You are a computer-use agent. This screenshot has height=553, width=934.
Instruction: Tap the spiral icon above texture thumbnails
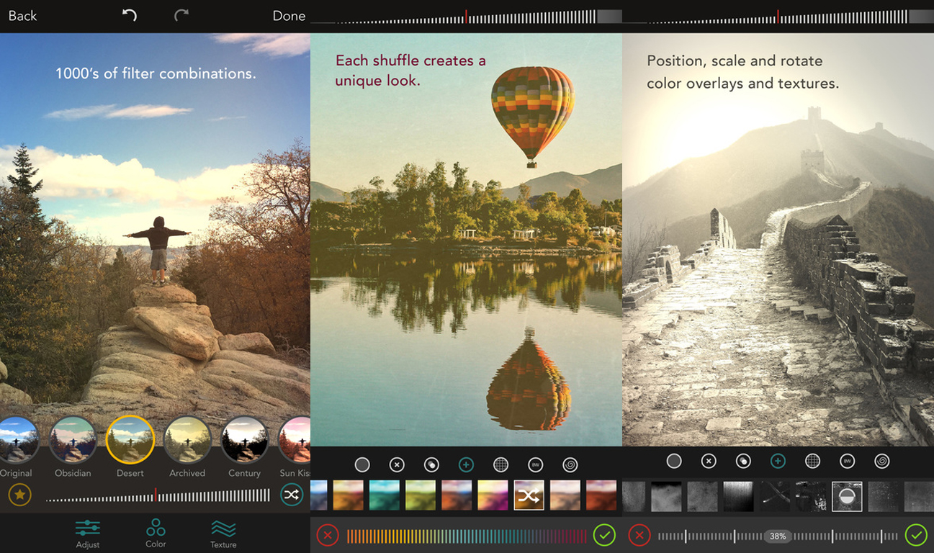tap(882, 461)
